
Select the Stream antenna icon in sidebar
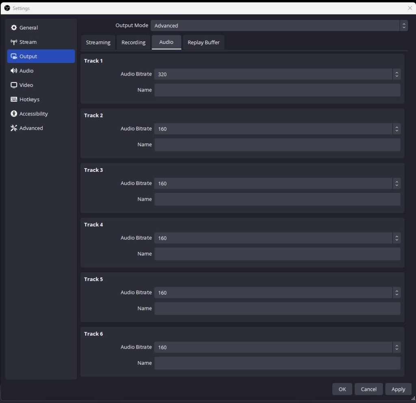(x=14, y=42)
